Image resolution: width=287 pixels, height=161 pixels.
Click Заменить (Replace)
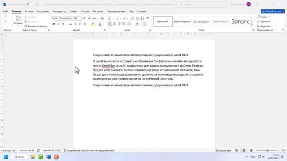click(x=264, y=21)
